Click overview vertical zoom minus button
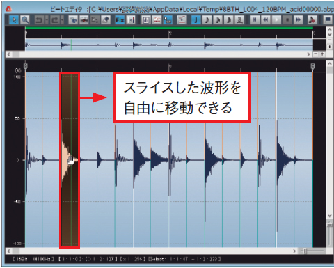Screen dimensions: 334x268 click(330, 40)
